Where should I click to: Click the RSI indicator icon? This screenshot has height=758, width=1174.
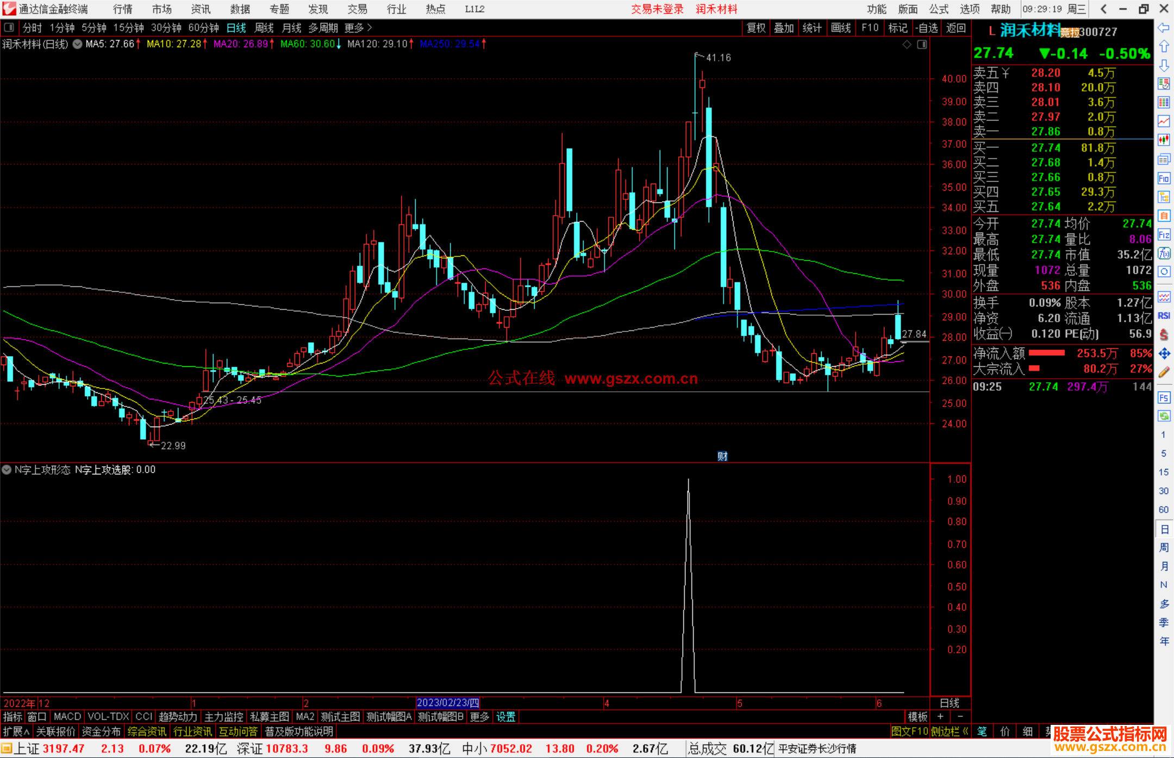[x=1164, y=316]
